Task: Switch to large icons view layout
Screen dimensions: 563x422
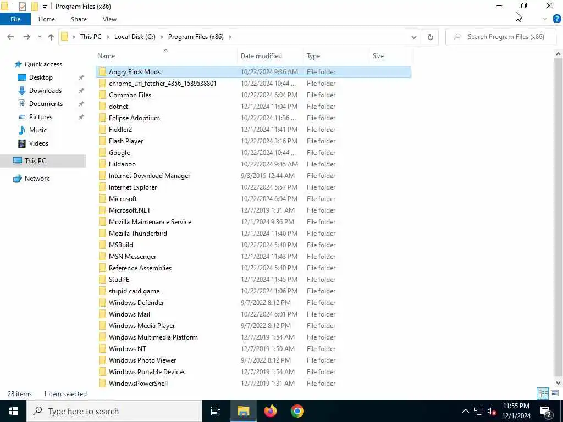Action: point(555,393)
